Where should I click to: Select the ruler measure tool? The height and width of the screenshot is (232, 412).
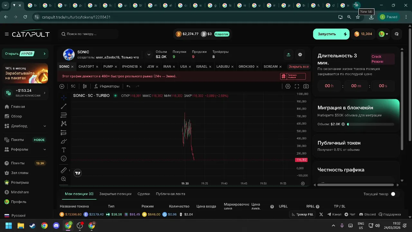click(x=64, y=170)
